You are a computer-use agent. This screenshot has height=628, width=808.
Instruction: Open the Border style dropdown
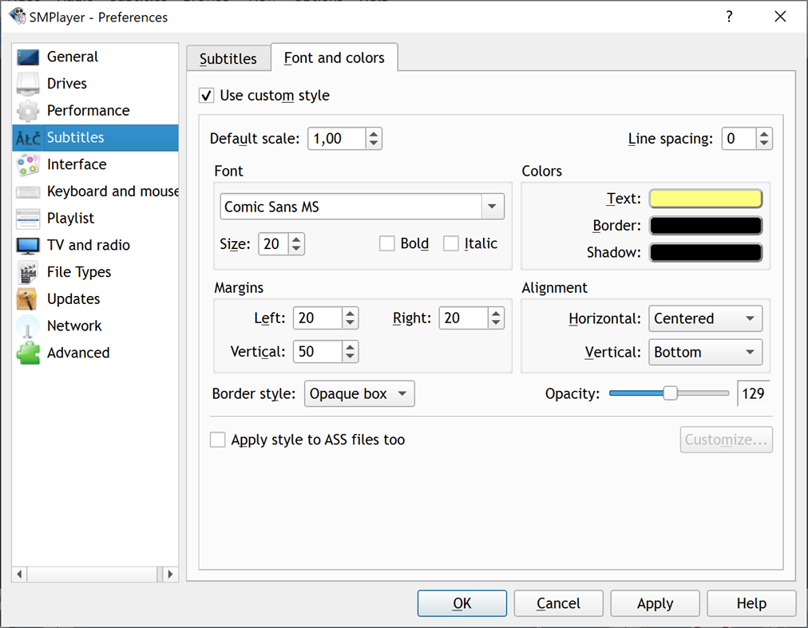tap(359, 393)
